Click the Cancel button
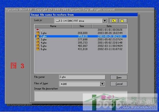The height and width of the screenshot is (112, 159). coord(119,84)
